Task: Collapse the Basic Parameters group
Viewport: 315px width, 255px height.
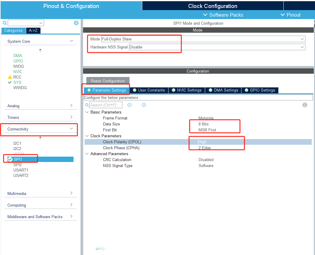Action: point(87,112)
